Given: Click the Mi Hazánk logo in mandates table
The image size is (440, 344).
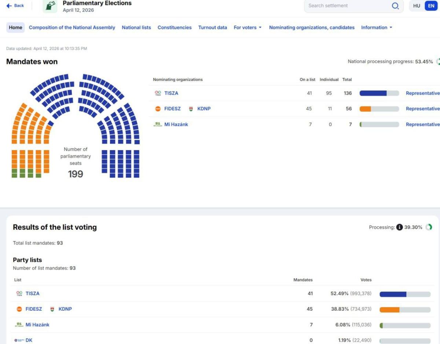Looking at the screenshot, I should [158, 124].
